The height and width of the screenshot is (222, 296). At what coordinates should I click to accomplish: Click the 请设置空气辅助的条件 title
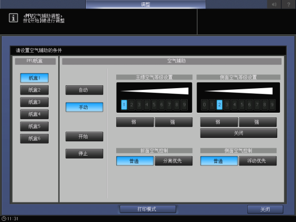(x=39, y=50)
